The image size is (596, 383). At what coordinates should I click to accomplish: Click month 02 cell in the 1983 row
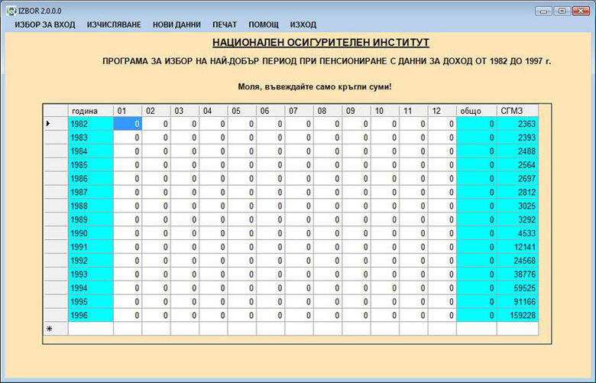(156, 138)
